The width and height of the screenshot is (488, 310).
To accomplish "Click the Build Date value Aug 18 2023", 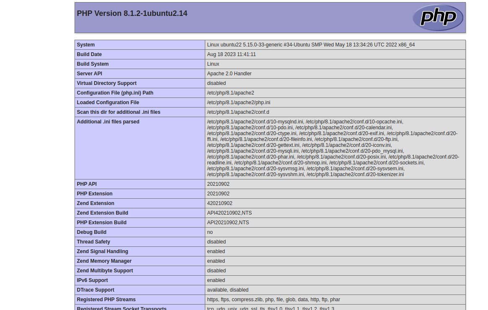I will 231,54.
